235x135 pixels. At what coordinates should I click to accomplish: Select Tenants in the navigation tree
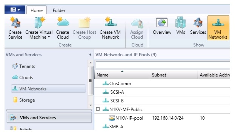click(x=27, y=66)
